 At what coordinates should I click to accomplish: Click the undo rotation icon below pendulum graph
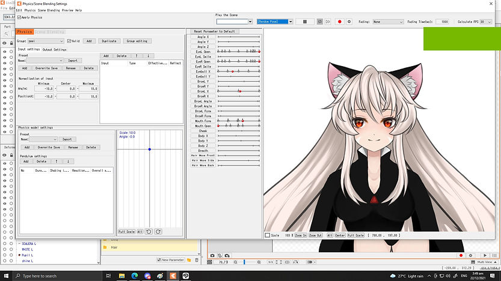[149, 232]
